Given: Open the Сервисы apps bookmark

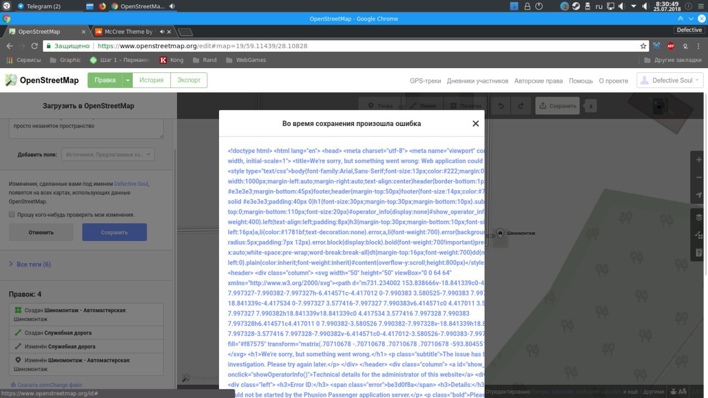Looking at the screenshot, I should click(x=23, y=60).
